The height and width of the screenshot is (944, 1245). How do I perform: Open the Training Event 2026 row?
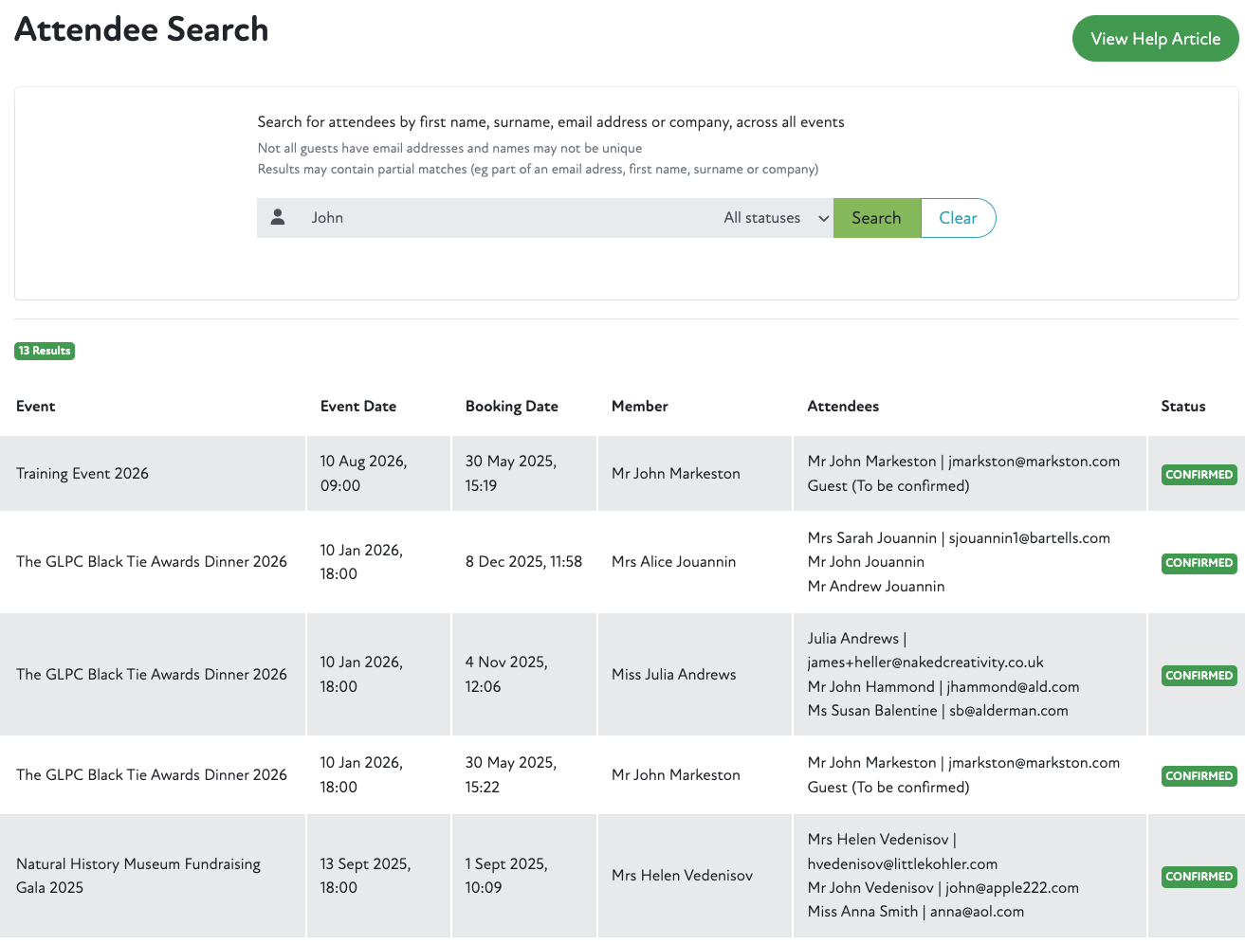82,474
